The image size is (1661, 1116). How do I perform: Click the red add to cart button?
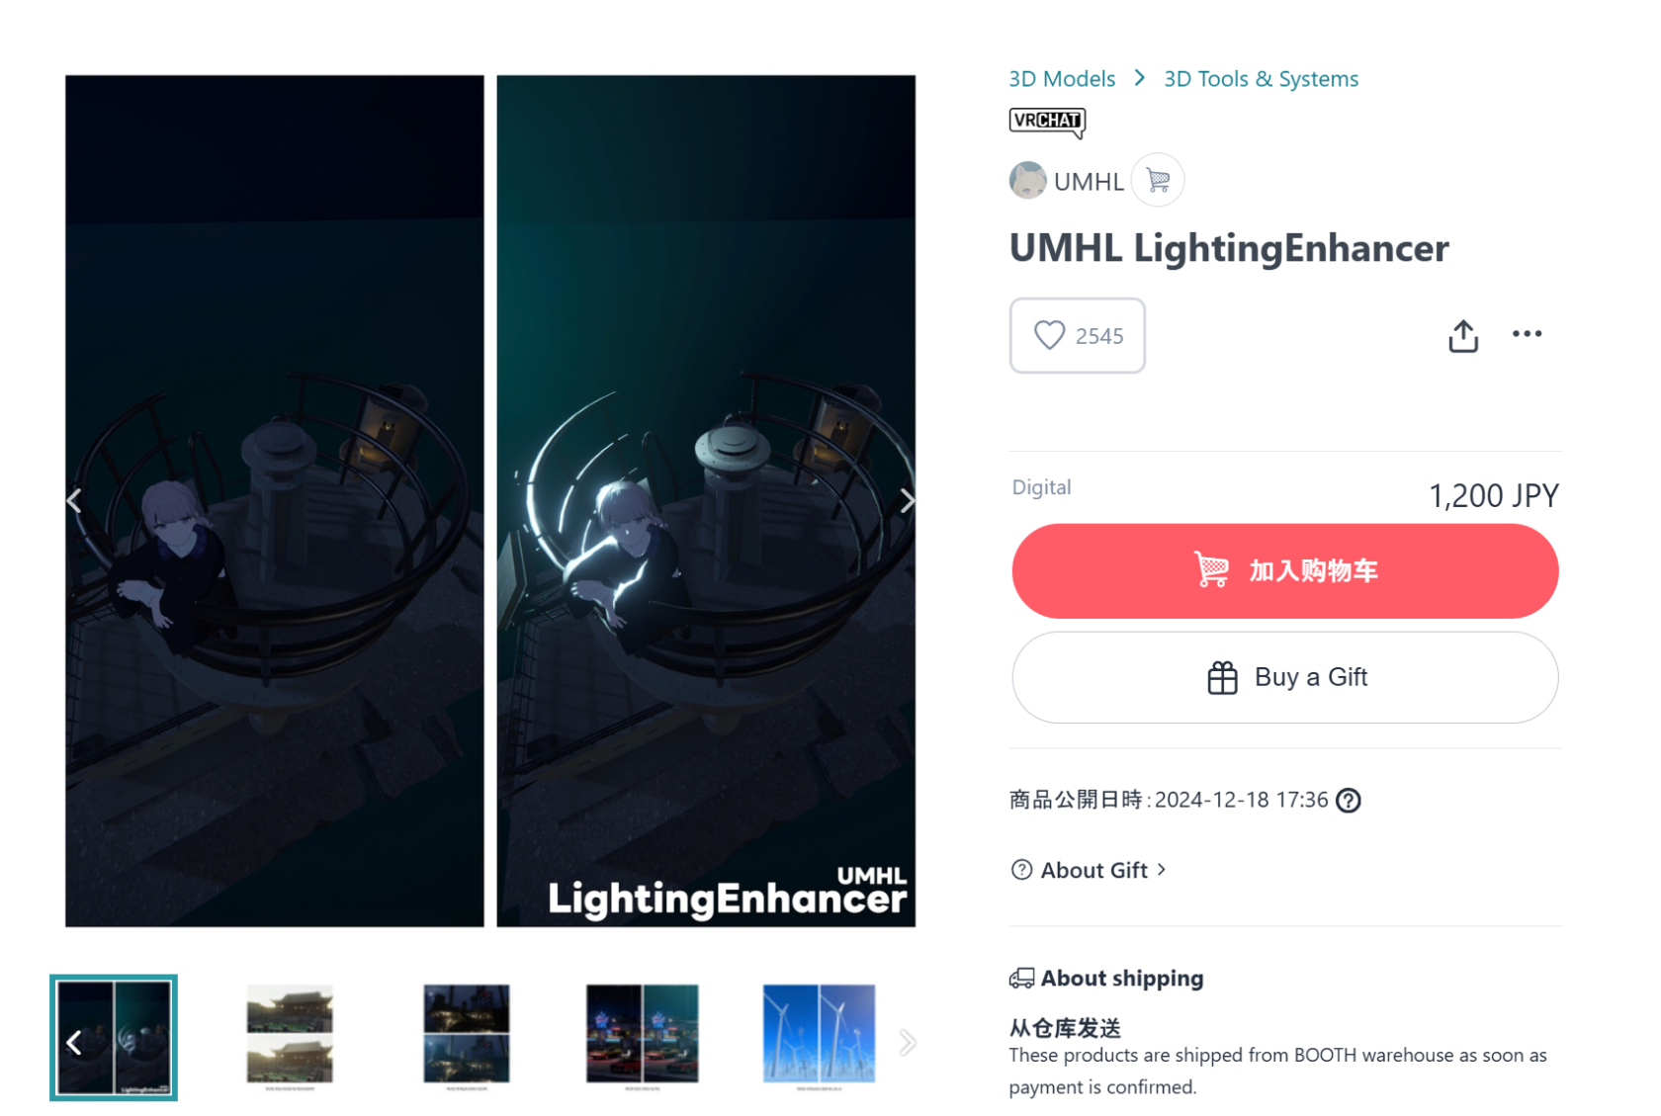1284,571
